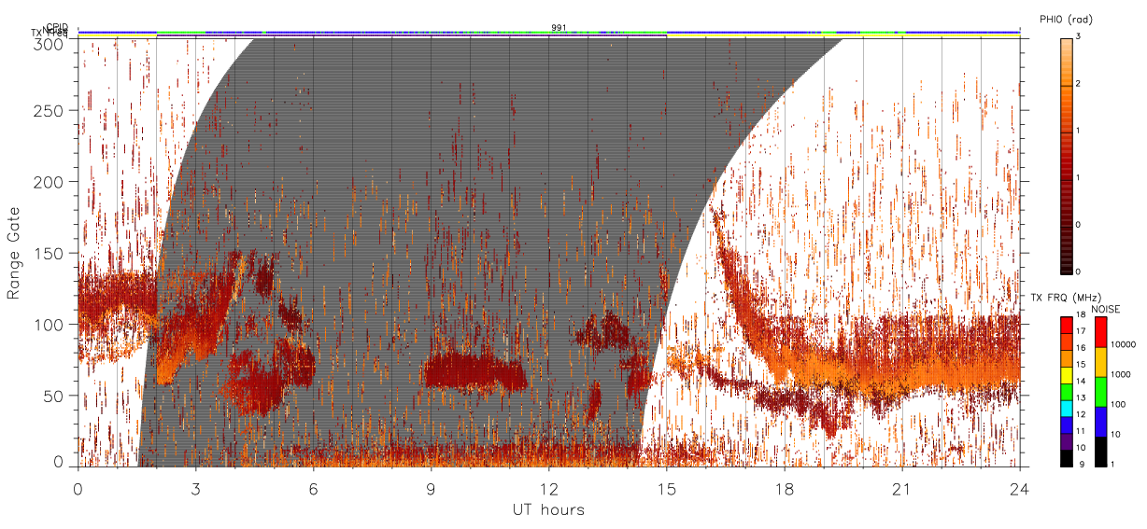Click the "PHI0 (rad)" colorbar title
The image size is (1147, 529).
[1066, 19]
